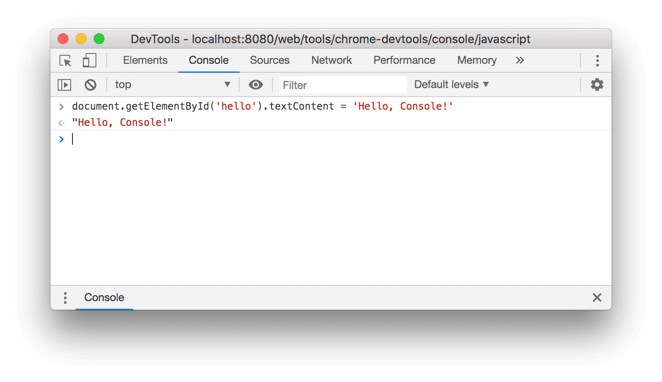Select the Console tab in the drawer

pyautogui.click(x=104, y=298)
